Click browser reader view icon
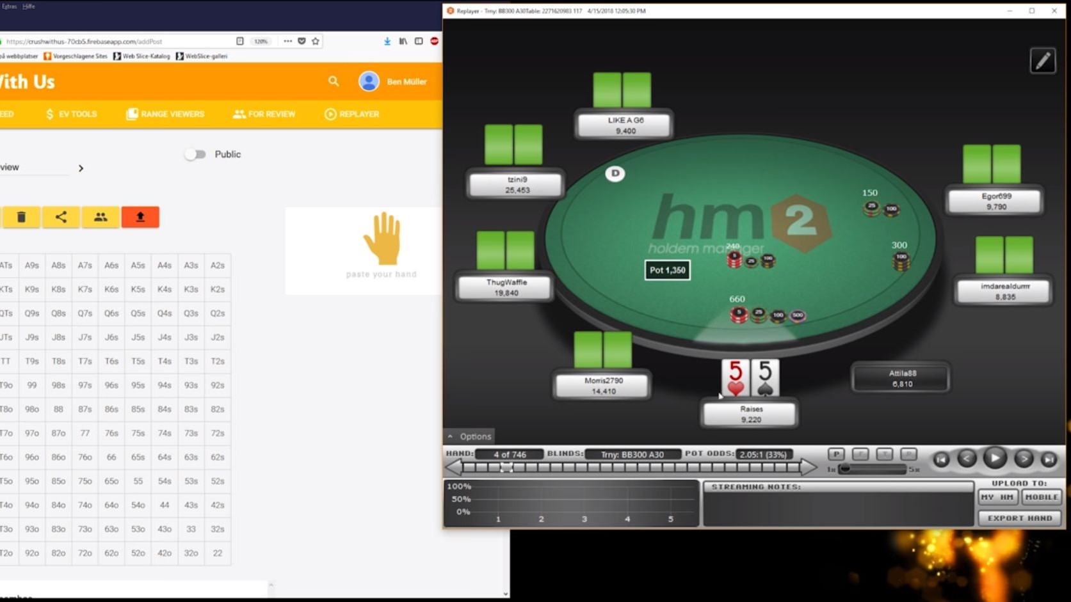The height and width of the screenshot is (602, 1071). pos(240,41)
